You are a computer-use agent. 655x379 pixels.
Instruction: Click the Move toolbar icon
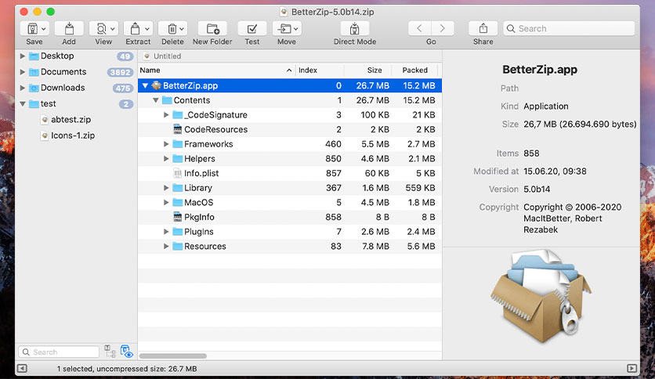coord(284,29)
